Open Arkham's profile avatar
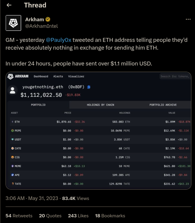 pos(13,23)
